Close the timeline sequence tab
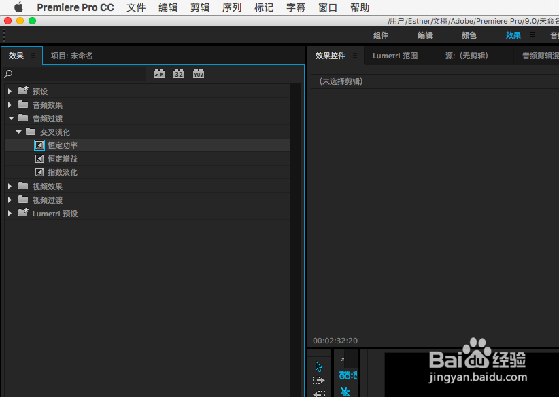 343,359
